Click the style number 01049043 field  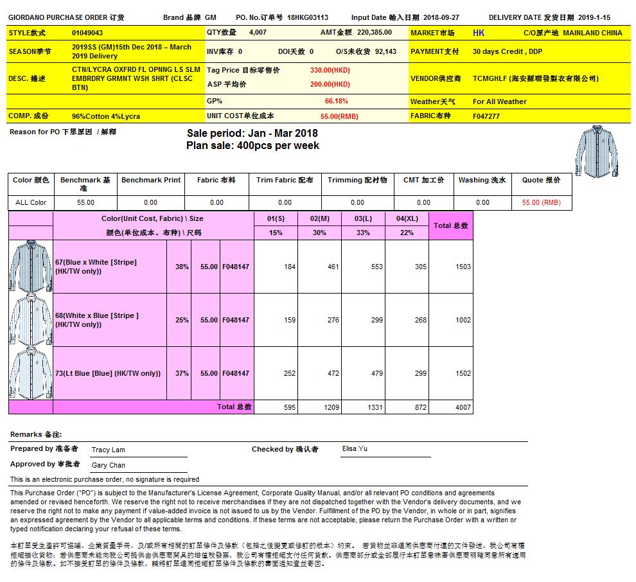pos(87,33)
